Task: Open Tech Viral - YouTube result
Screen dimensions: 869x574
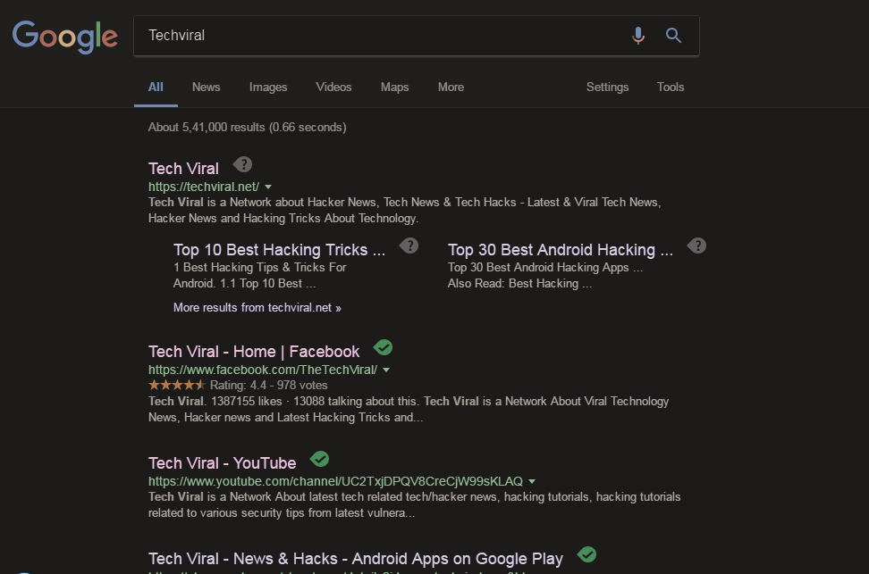Action: pos(223,462)
